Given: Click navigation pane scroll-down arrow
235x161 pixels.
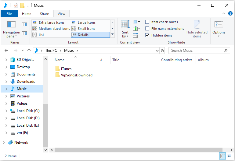Looking at the screenshot, I should pyautogui.click(x=45, y=150).
